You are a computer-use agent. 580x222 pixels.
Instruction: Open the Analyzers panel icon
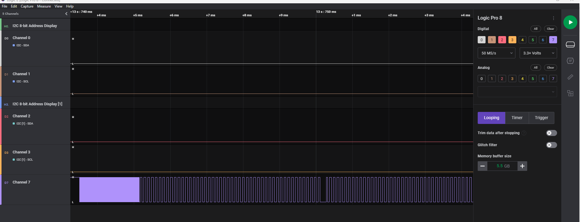pos(570,61)
